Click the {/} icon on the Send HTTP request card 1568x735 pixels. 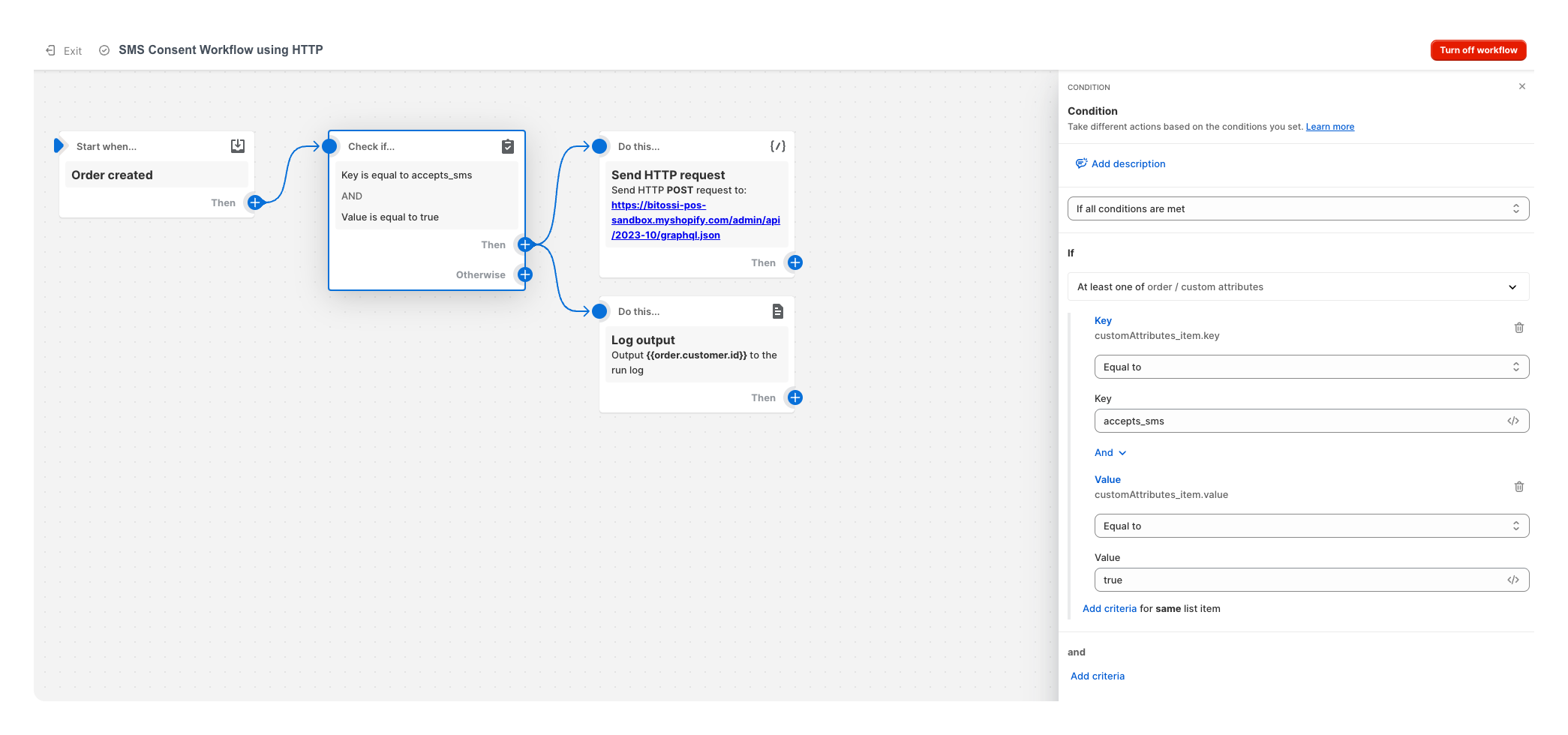tap(778, 145)
